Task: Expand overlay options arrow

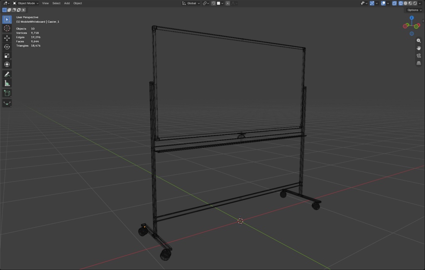Action: 388,3
